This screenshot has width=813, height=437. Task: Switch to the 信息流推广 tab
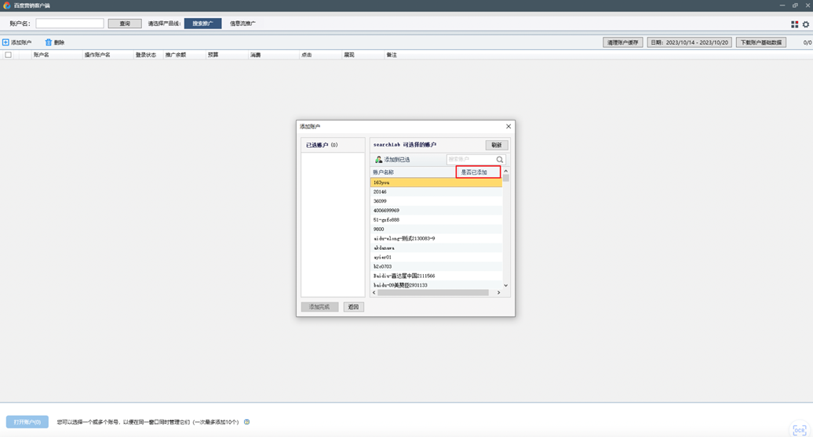242,23
